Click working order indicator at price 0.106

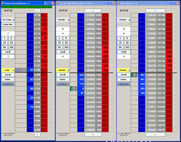click(x=18, y=70)
